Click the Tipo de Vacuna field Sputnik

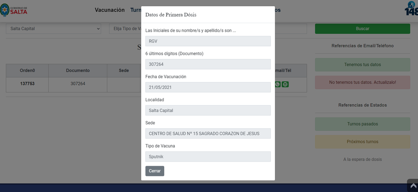tap(208, 156)
